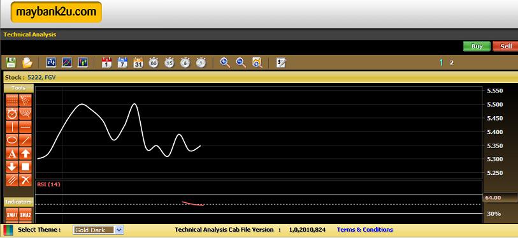Click the red Sell button
This screenshot has width=518, height=238.
[505, 47]
